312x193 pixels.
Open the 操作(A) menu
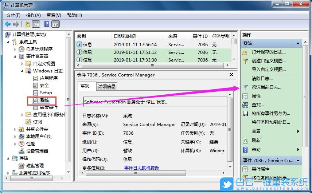(33, 15)
